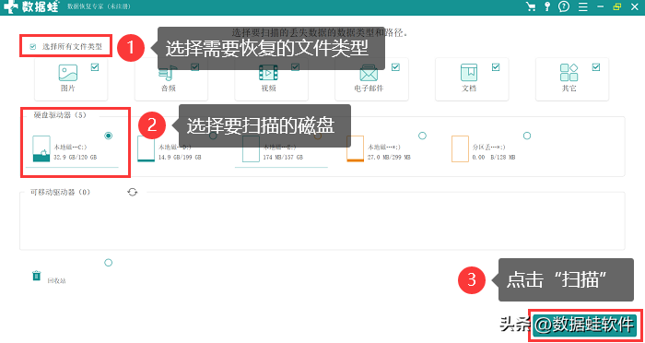The height and width of the screenshot is (343, 645).
Task: Click the 回收站 label text
Action: [57, 281]
